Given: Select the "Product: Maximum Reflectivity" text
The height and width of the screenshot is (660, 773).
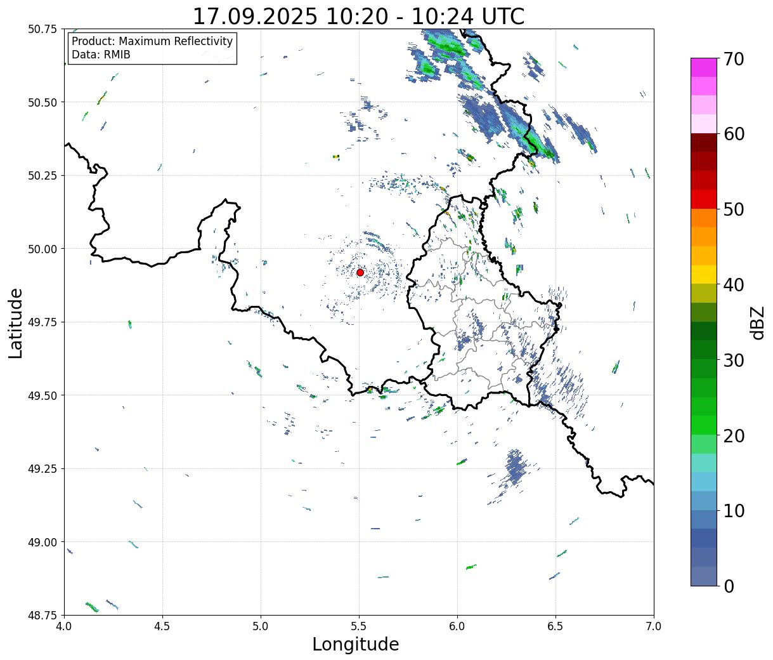Looking at the screenshot, I should 152,41.
